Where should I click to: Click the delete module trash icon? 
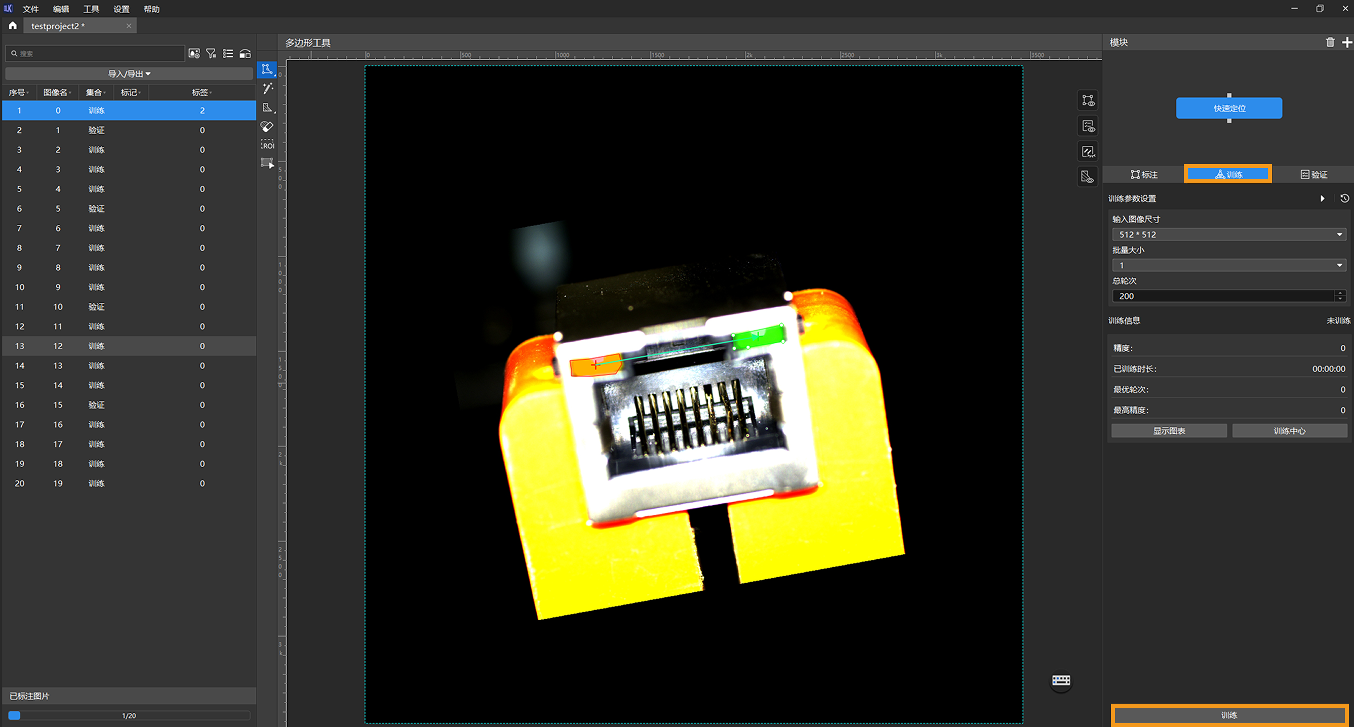click(x=1329, y=42)
